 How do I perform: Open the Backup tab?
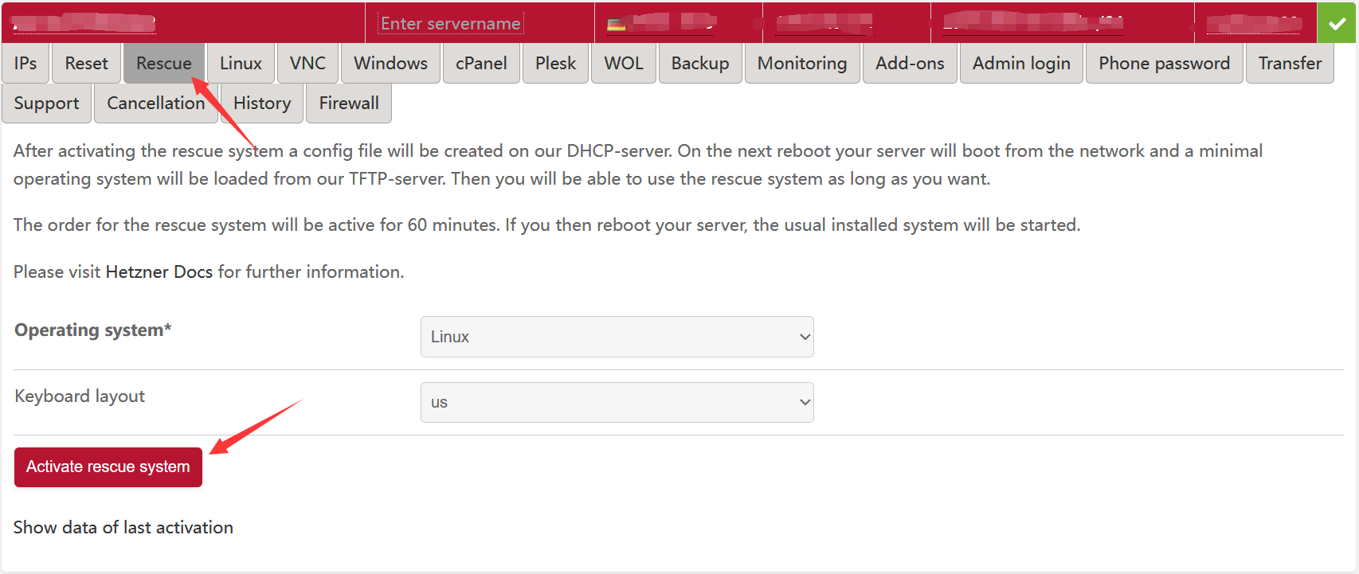pos(699,64)
